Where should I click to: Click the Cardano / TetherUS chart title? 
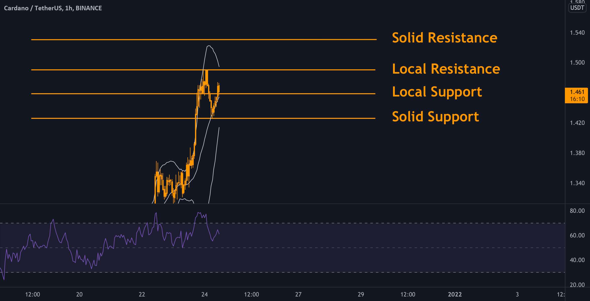coord(53,8)
